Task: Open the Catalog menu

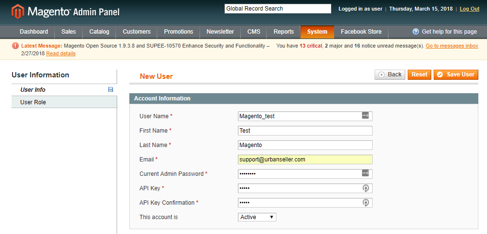Action: 99,32
